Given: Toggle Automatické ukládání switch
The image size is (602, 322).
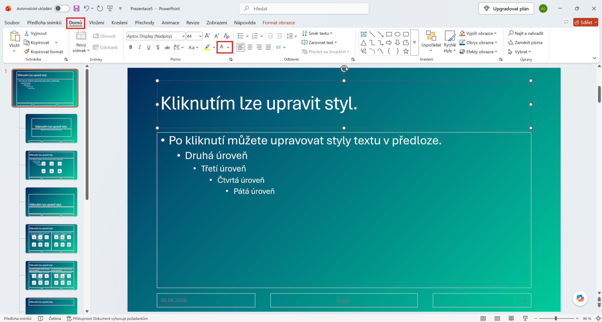Looking at the screenshot, I should click(62, 8).
